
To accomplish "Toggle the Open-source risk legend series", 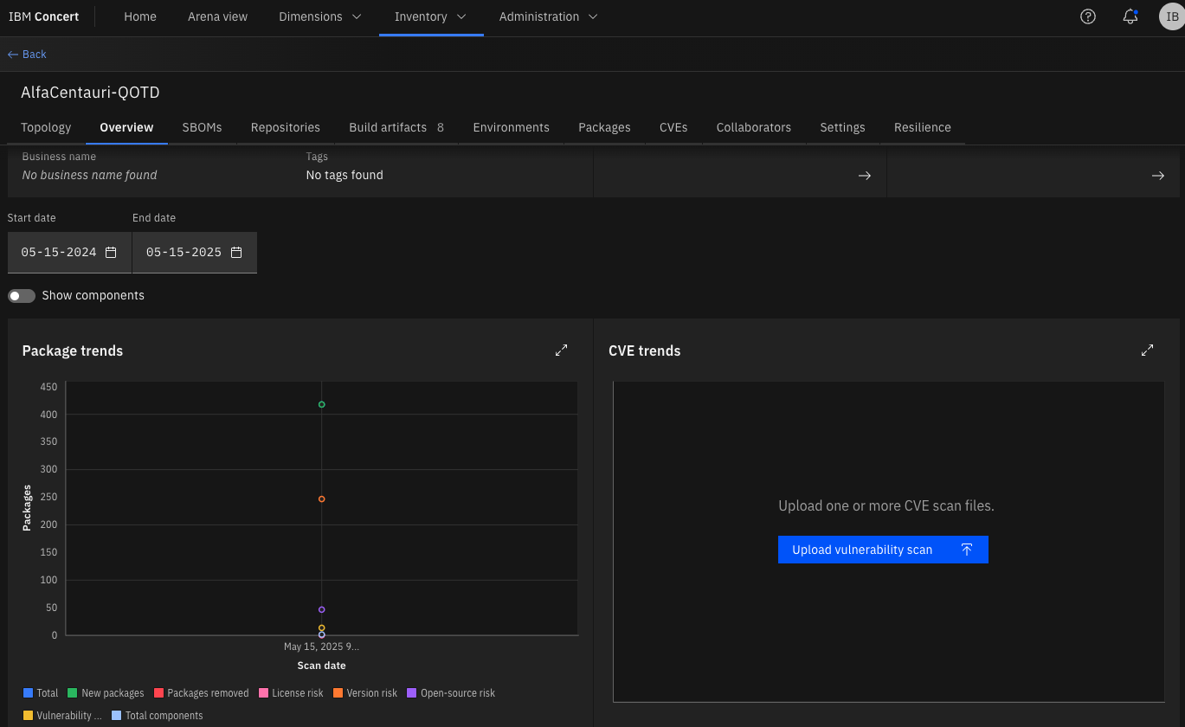I will pos(451,693).
